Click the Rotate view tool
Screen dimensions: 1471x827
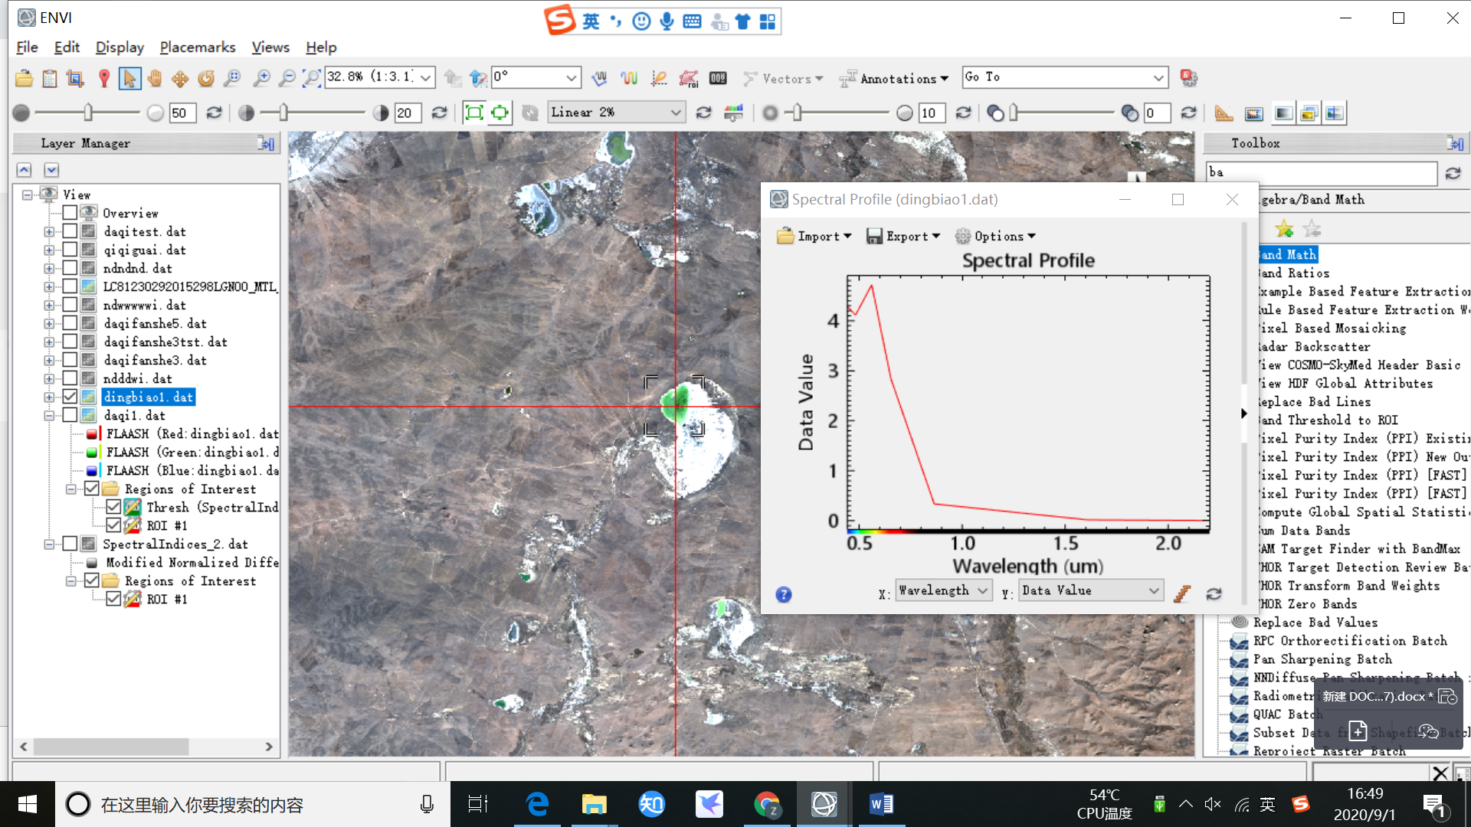click(206, 78)
